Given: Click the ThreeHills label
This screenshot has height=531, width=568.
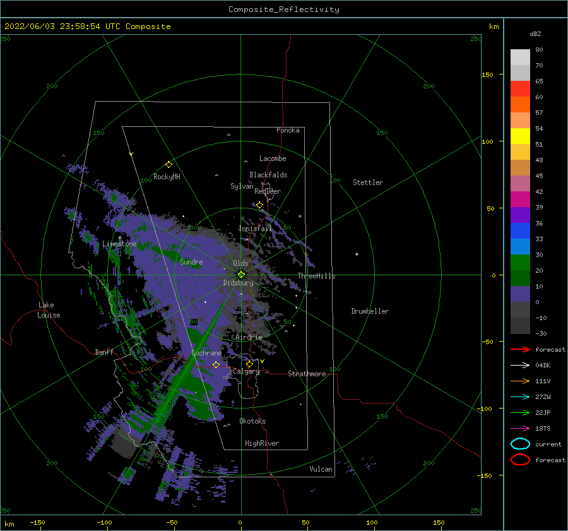Looking at the screenshot, I should click(317, 276).
